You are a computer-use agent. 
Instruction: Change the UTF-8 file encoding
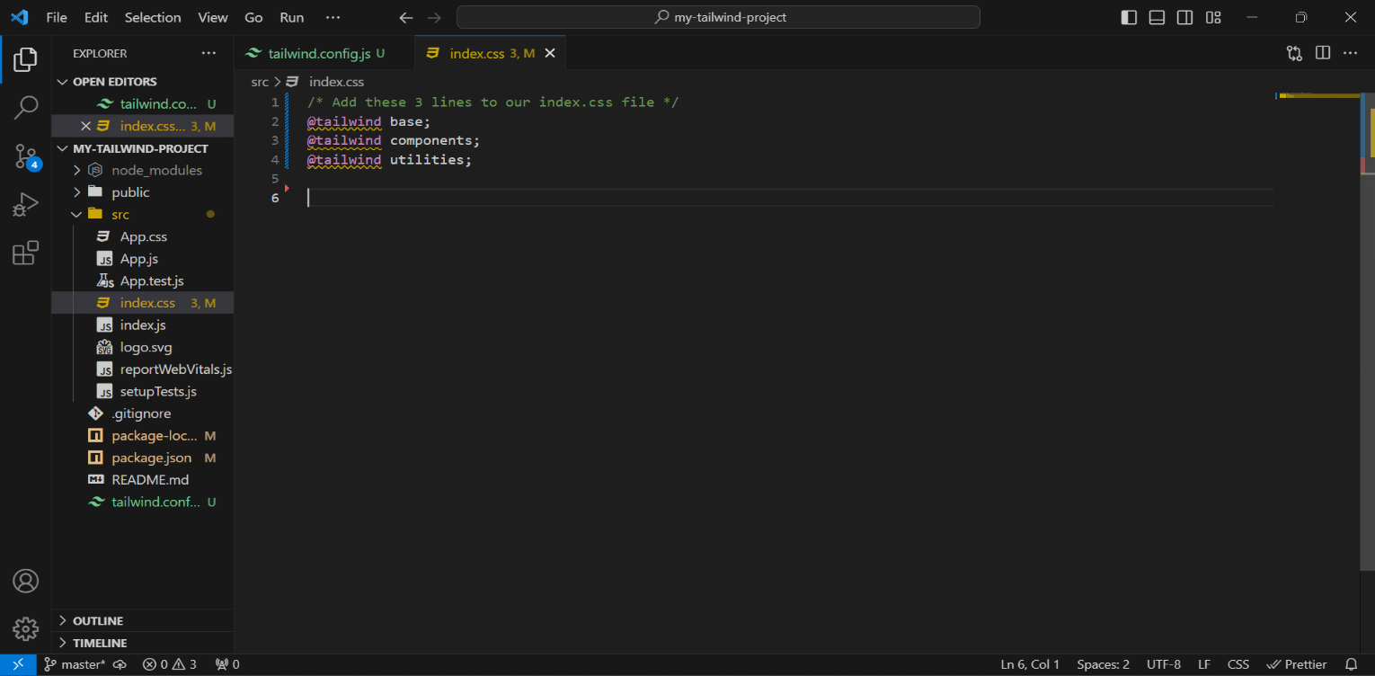1164,664
